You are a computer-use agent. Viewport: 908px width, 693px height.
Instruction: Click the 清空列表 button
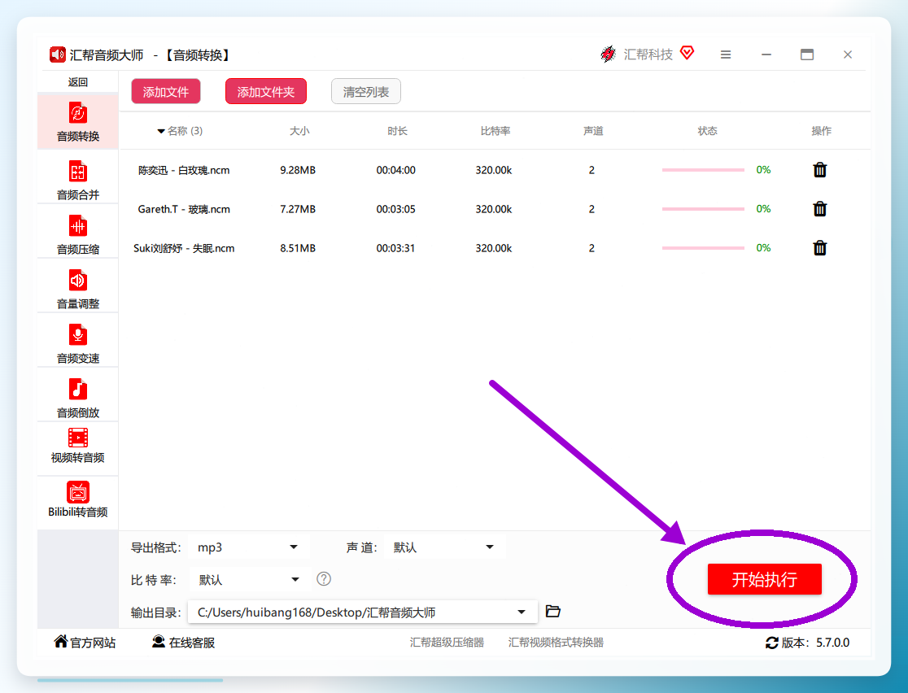366,91
